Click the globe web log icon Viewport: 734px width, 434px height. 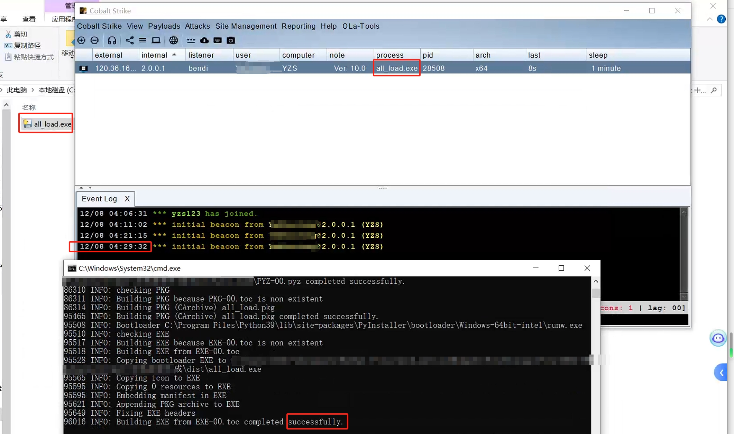174,40
